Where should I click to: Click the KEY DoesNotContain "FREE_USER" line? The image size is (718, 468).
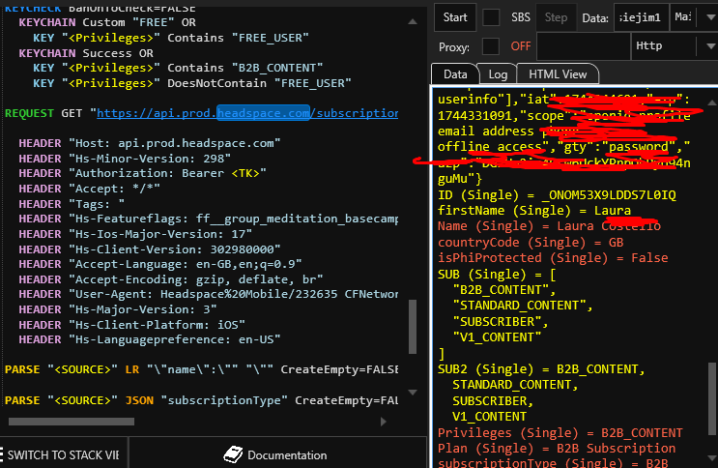(x=192, y=83)
